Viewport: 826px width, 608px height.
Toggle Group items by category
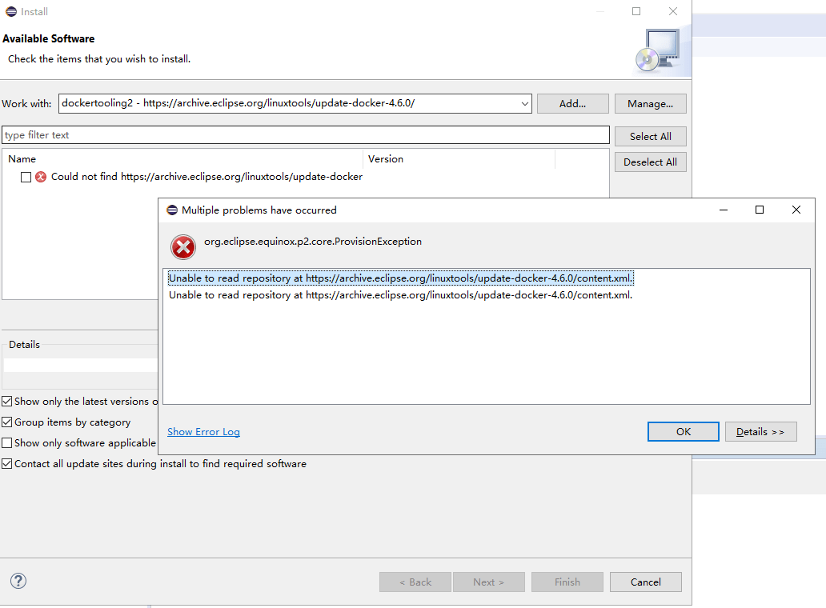(7, 422)
